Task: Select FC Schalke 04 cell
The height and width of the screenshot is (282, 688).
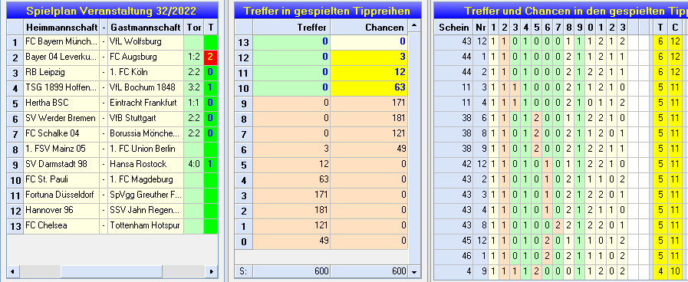Action: pyautogui.click(x=61, y=134)
